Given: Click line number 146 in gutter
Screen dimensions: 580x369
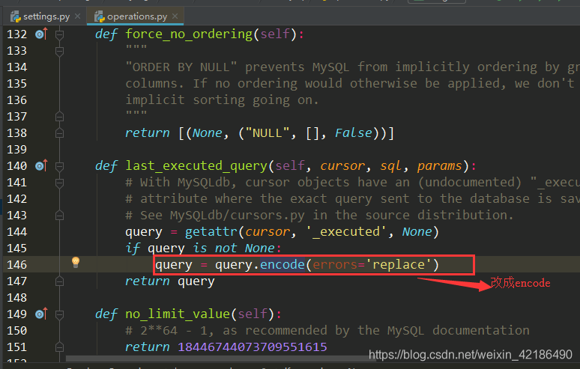Looking at the screenshot, I should 17,265.
